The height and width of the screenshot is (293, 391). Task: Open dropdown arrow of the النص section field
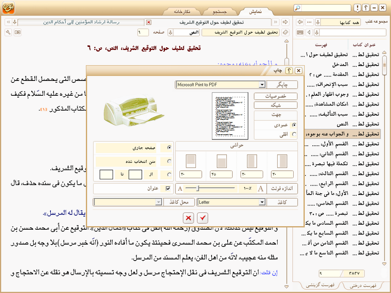[x=170, y=32]
